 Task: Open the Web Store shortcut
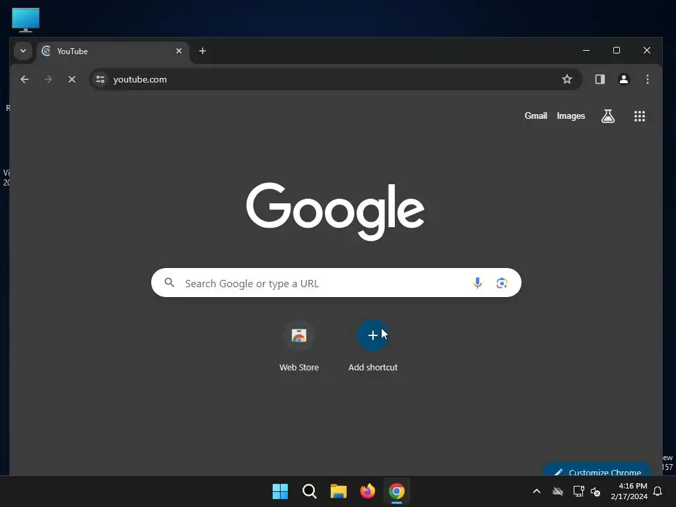[x=299, y=345]
